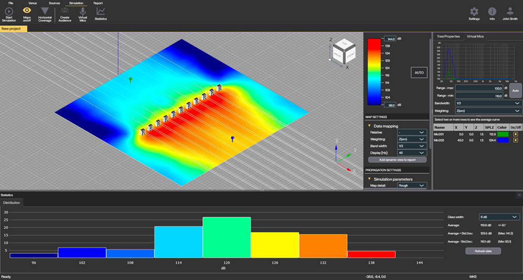Image resolution: width=523 pixels, height=280 pixels.
Task: Open the Report menu
Action: 98,3
